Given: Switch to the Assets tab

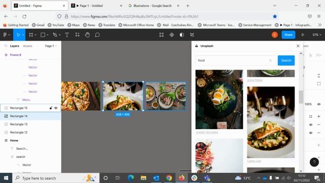Looking at the screenshot, I should coord(27,46).
